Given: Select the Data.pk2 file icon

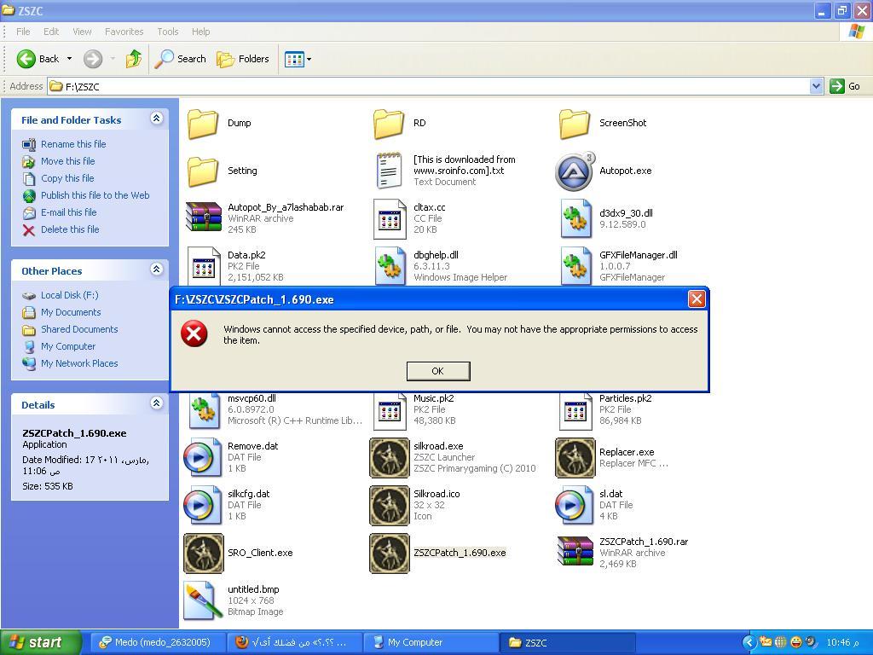Looking at the screenshot, I should point(204,266).
